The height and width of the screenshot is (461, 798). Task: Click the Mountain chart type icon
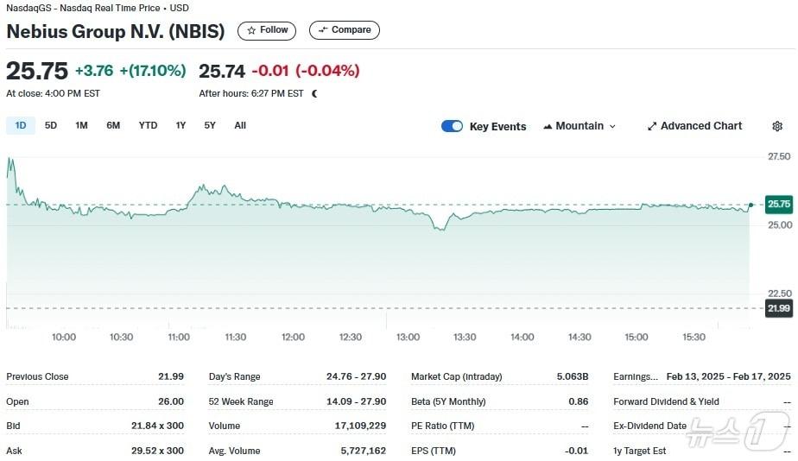[x=548, y=126]
